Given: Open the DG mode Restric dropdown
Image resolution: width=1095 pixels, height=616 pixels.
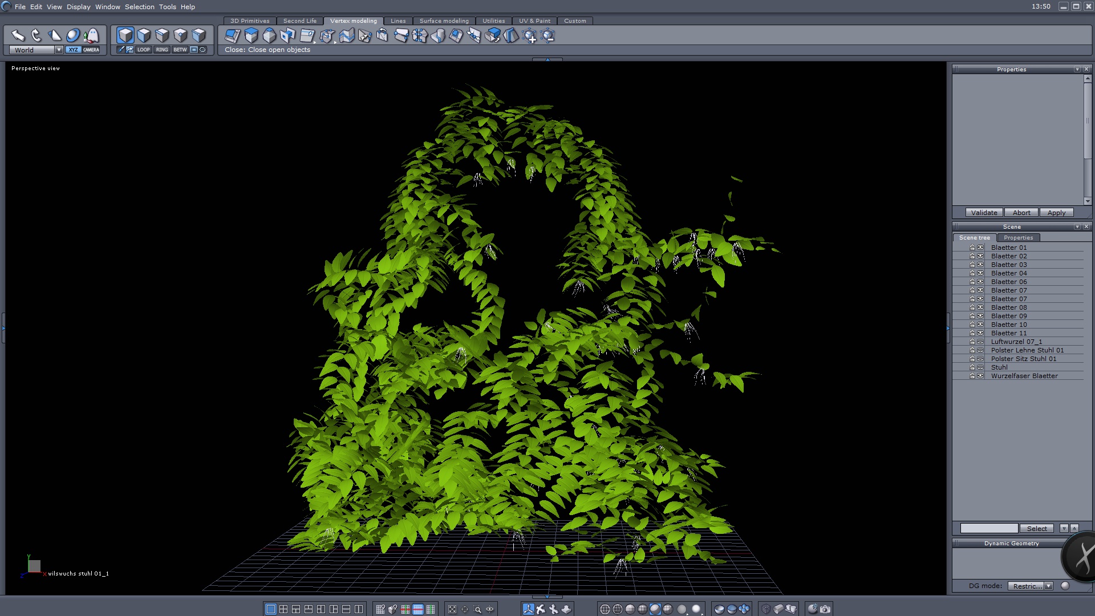Looking at the screenshot, I should pyautogui.click(x=1048, y=586).
